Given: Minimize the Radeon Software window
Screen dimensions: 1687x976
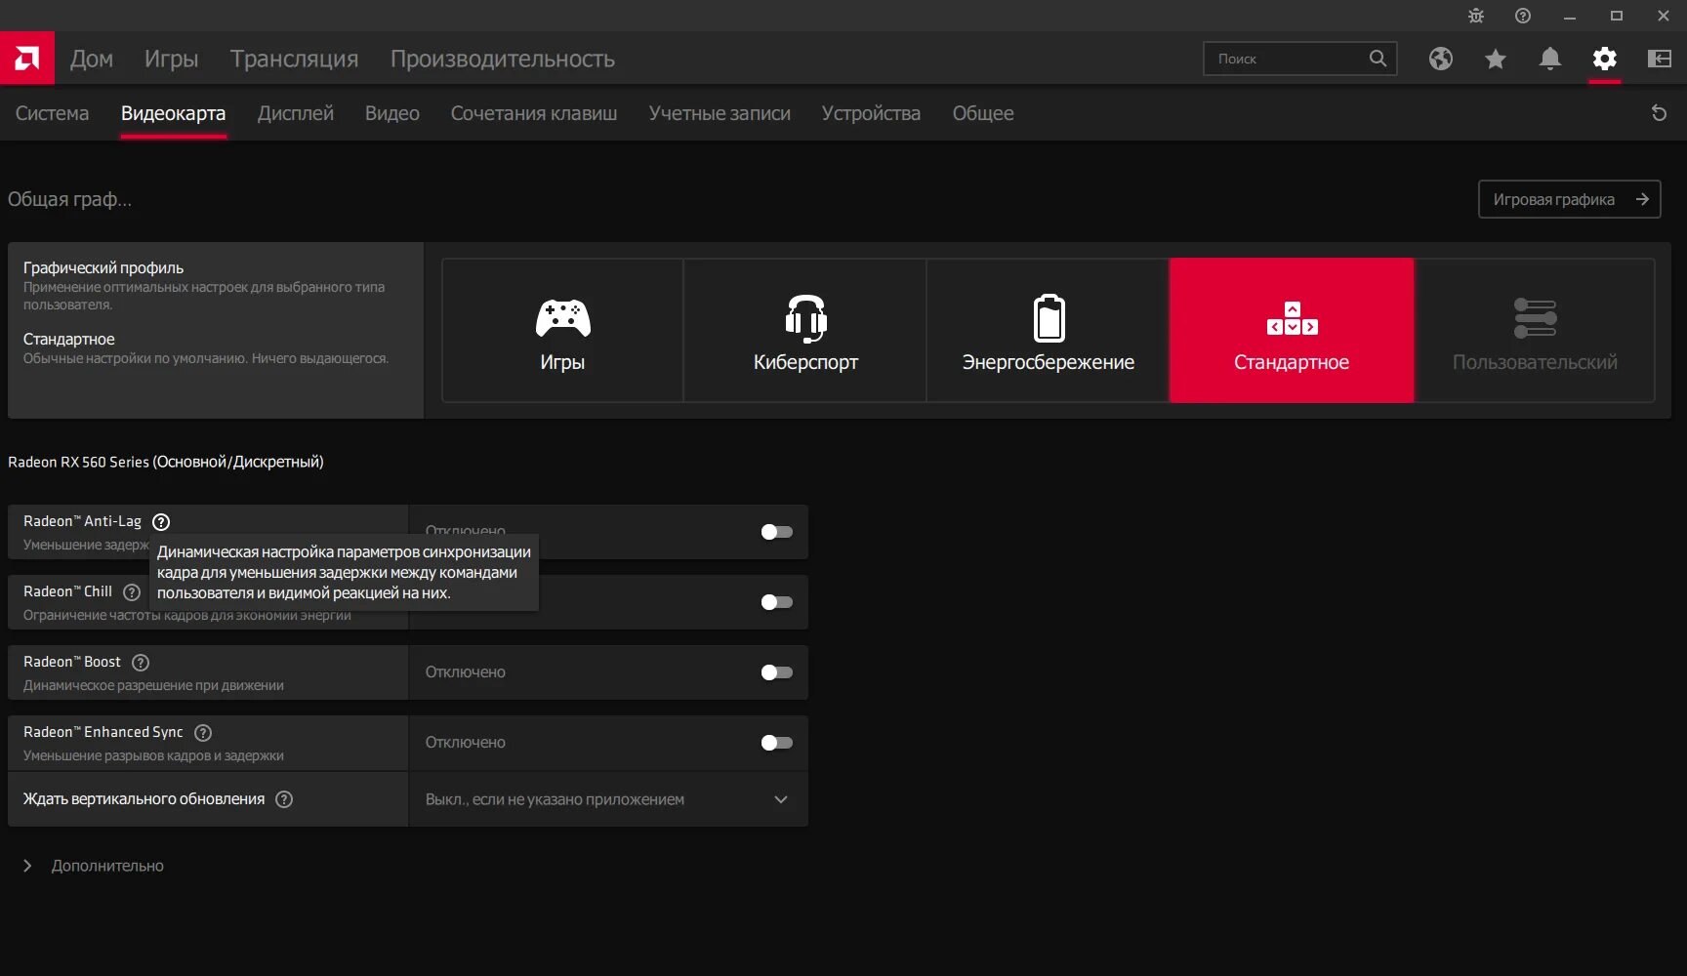Looking at the screenshot, I should 1569,16.
